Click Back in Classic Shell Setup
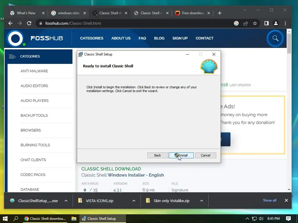This screenshot has width=298, height=223. pos(157,155)
